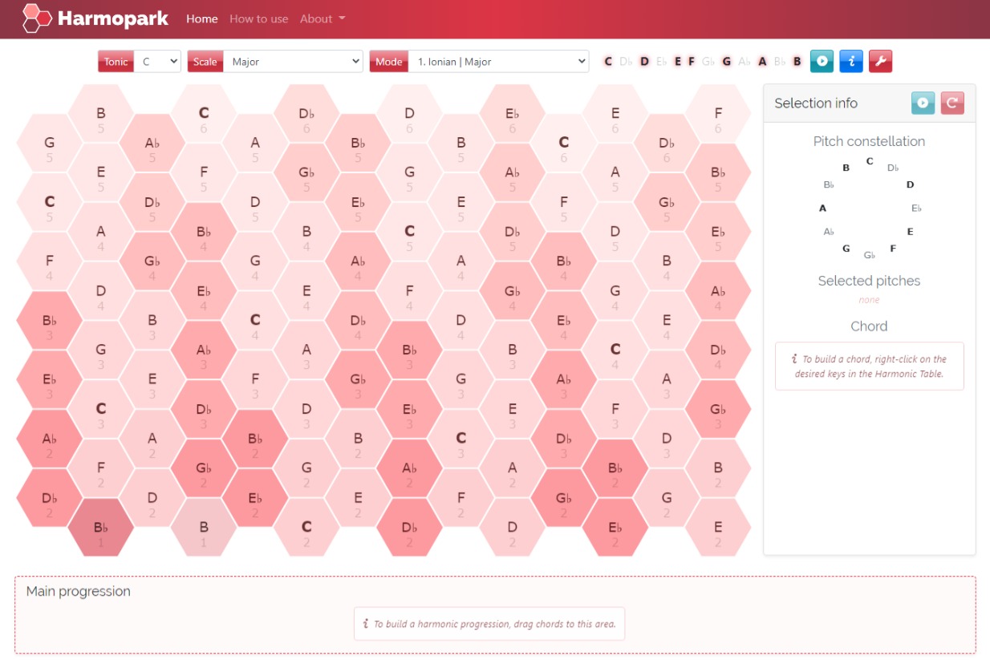Reset the selection using the circular arrow button
This screenshot has width=990, height=660.
point(952,103)
